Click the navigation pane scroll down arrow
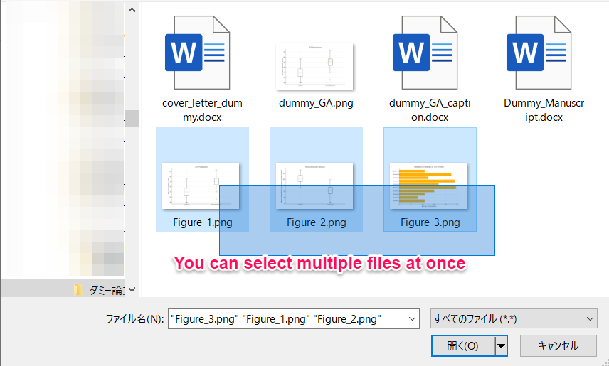 132,289
